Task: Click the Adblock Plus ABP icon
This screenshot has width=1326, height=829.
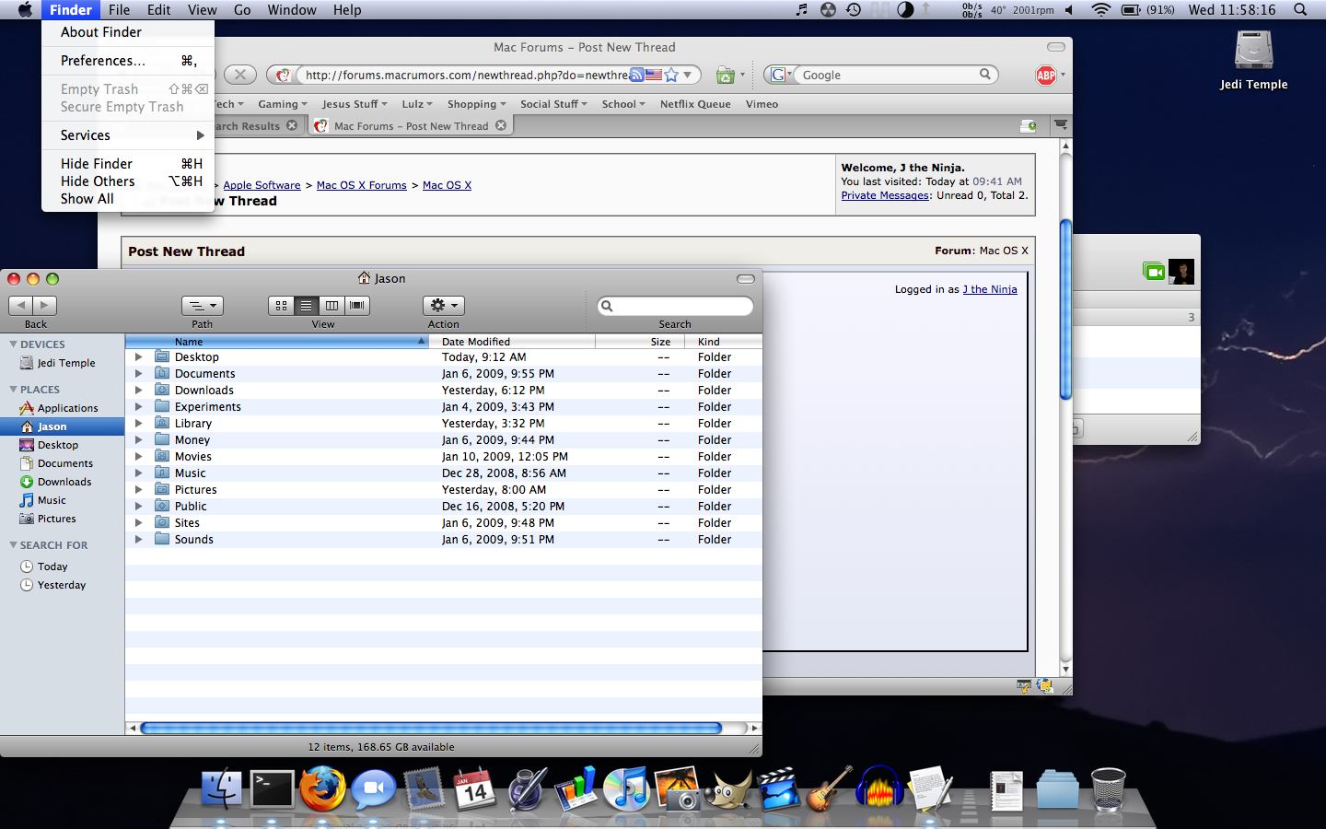Action: (1046, 76)
